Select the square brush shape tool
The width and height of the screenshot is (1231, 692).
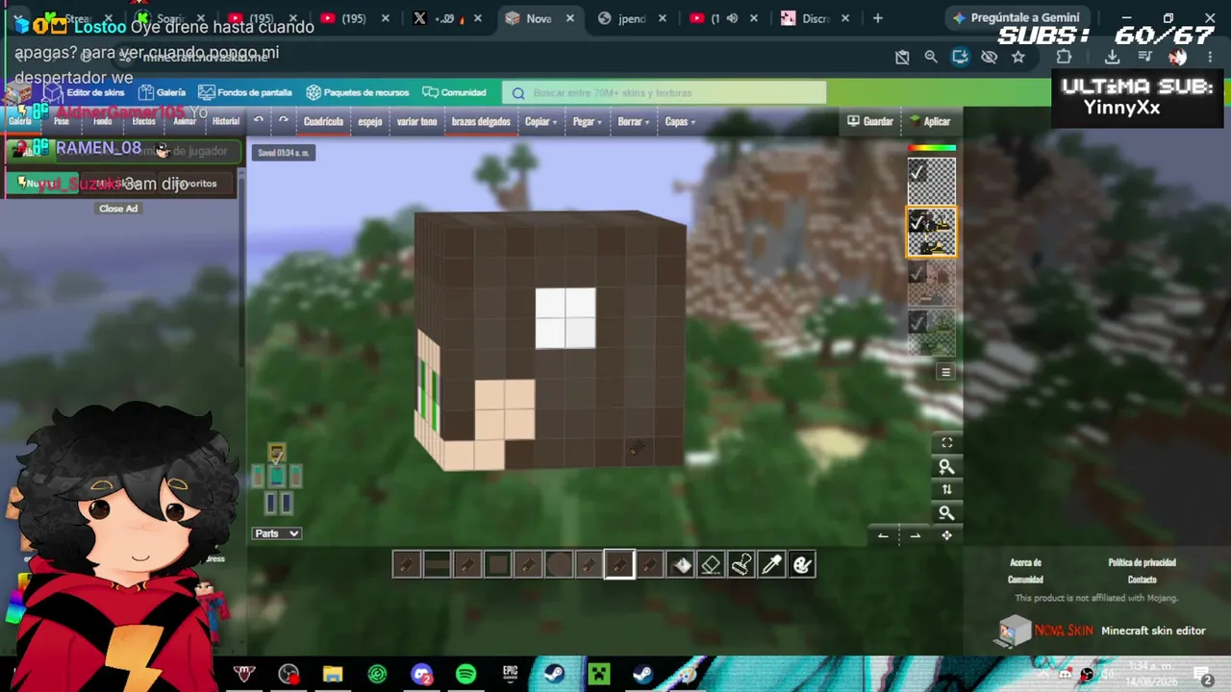[498, 565]
